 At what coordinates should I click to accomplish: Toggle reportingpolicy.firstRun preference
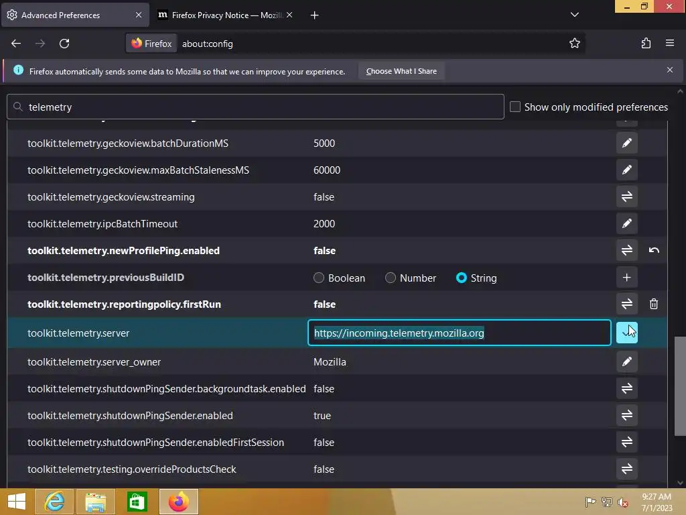[626, 304]
